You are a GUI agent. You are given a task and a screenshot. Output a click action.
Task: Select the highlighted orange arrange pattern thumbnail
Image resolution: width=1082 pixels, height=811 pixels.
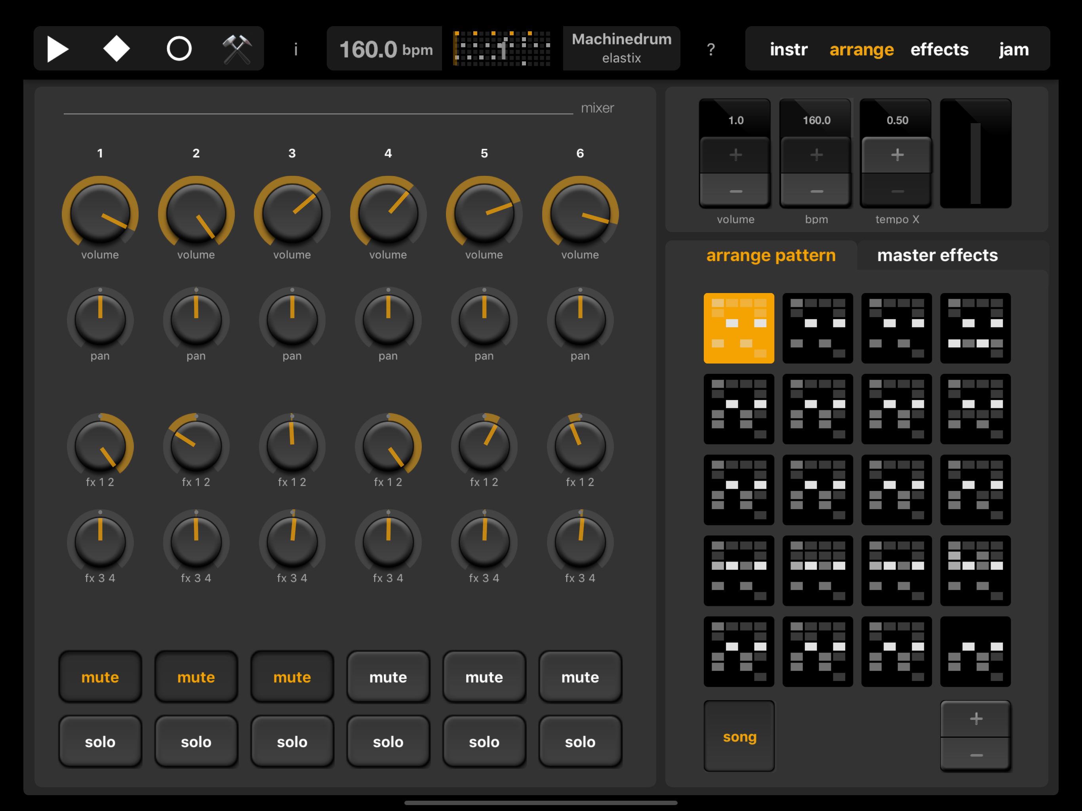point(739,328)
